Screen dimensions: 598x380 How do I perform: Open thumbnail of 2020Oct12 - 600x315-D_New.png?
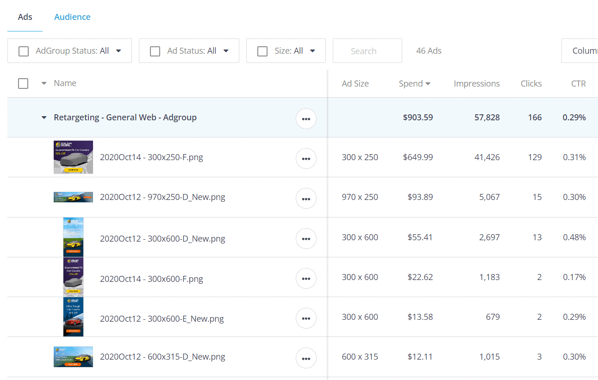pyautogui.click(x=73, y=357)
